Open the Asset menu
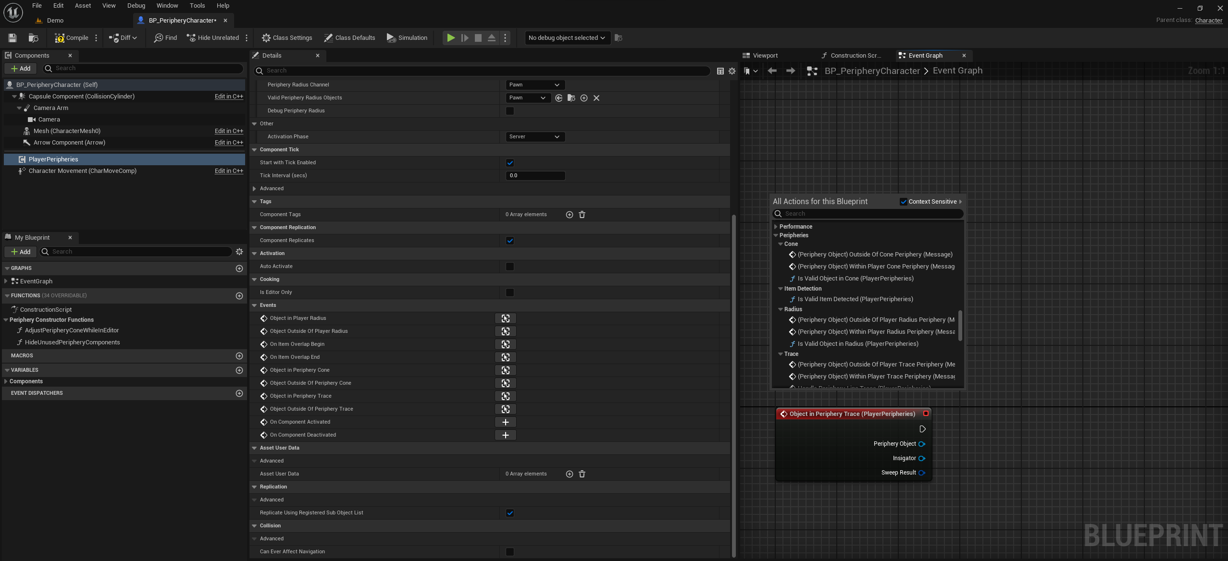 point(83,6)
